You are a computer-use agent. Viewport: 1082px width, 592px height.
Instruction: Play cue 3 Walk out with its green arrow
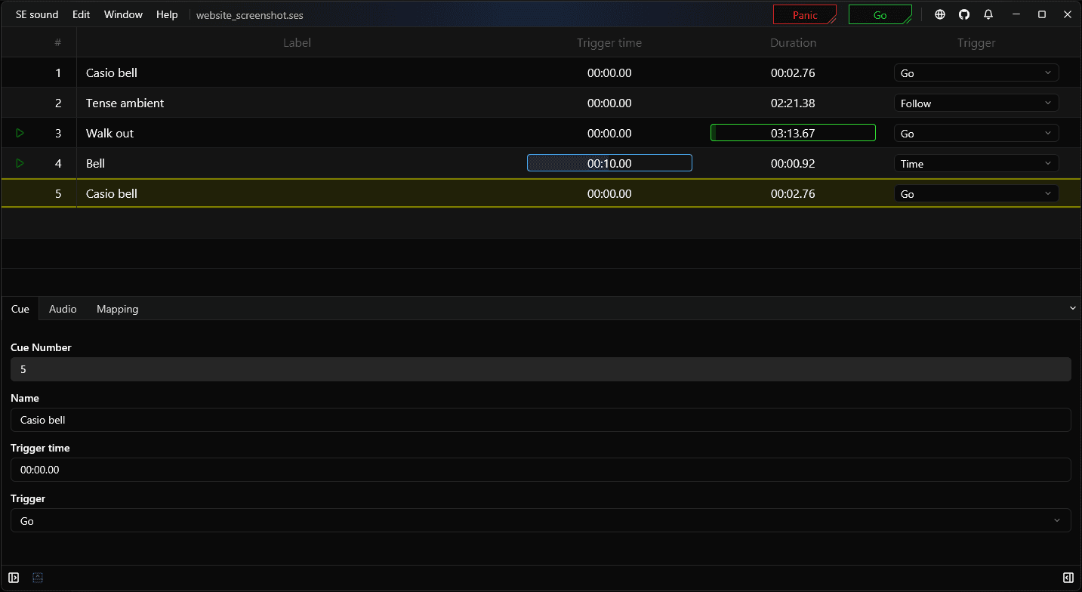coord(20,133)
